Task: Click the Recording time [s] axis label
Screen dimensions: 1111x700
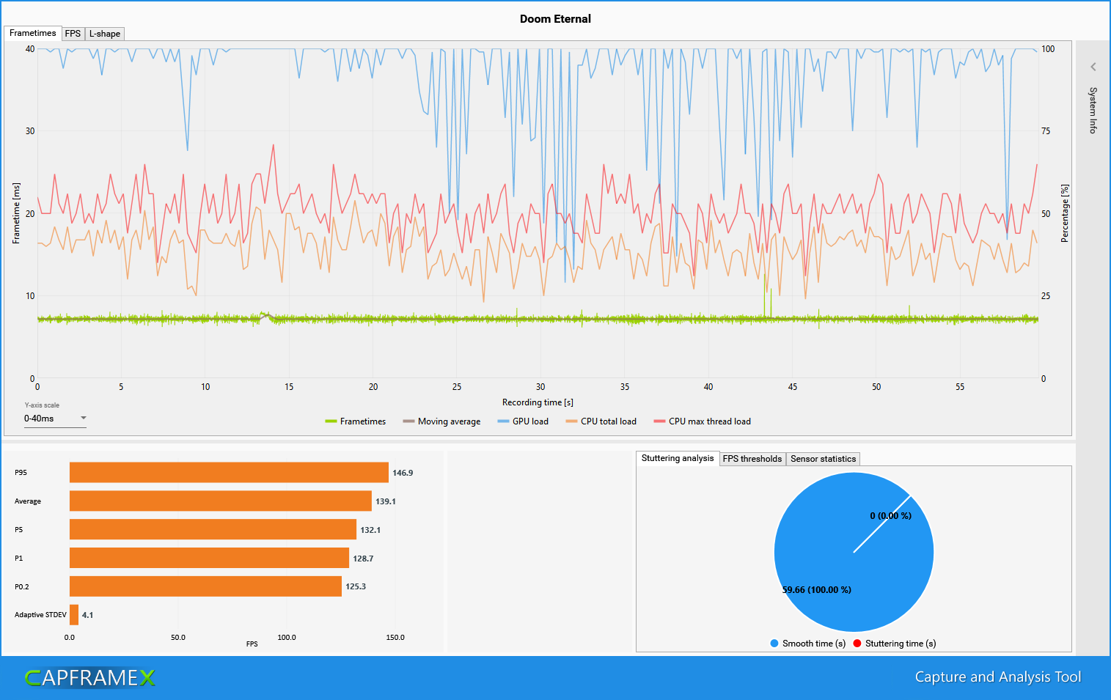Action: click(538, 402)
